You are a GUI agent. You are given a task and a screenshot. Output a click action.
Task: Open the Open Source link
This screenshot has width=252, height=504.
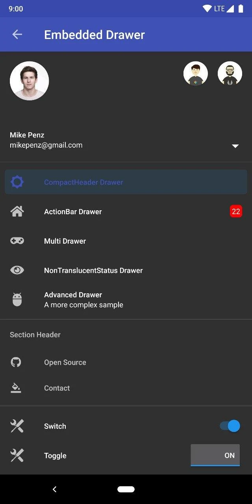(x=65, y=362)
